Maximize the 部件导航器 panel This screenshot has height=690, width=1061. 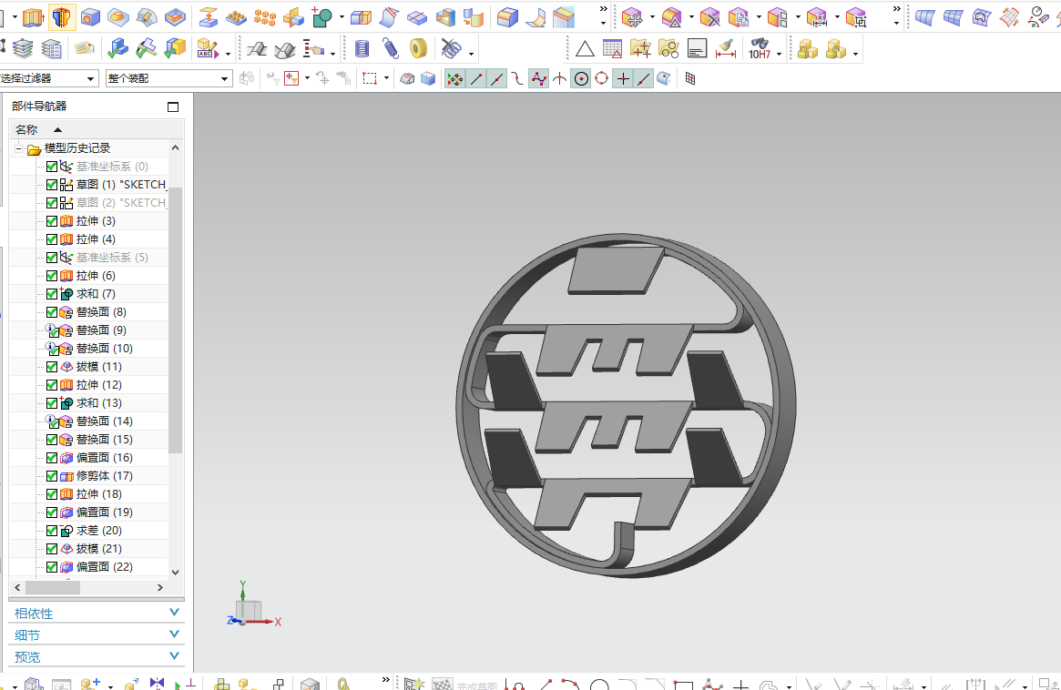click(x=173, y=107)
